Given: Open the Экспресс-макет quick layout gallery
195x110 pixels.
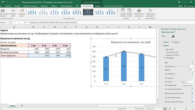Looking at the screenshot, I should click(13, 13).
